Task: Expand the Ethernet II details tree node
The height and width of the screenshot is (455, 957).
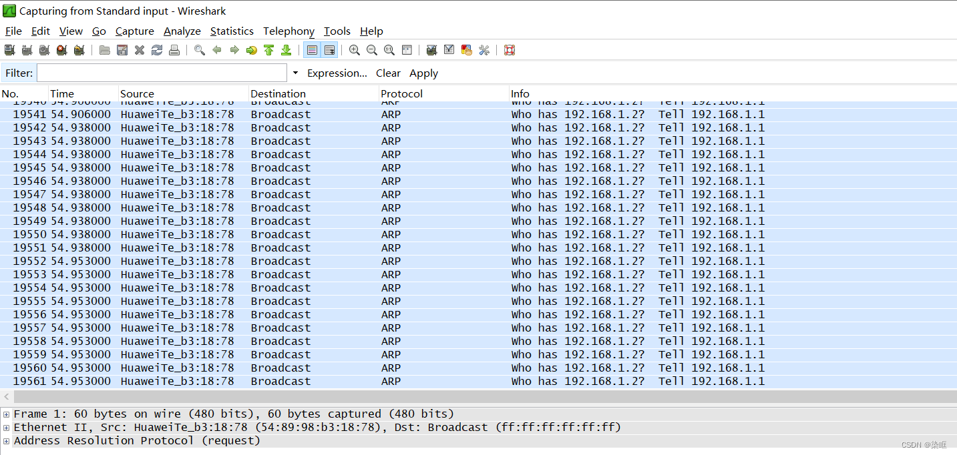Action: (x=7, y=428)
